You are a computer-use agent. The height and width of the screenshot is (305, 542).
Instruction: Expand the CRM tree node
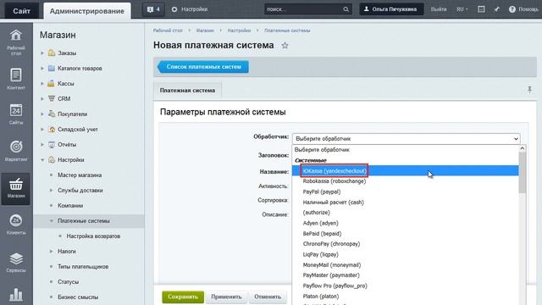tap(42, 98)
